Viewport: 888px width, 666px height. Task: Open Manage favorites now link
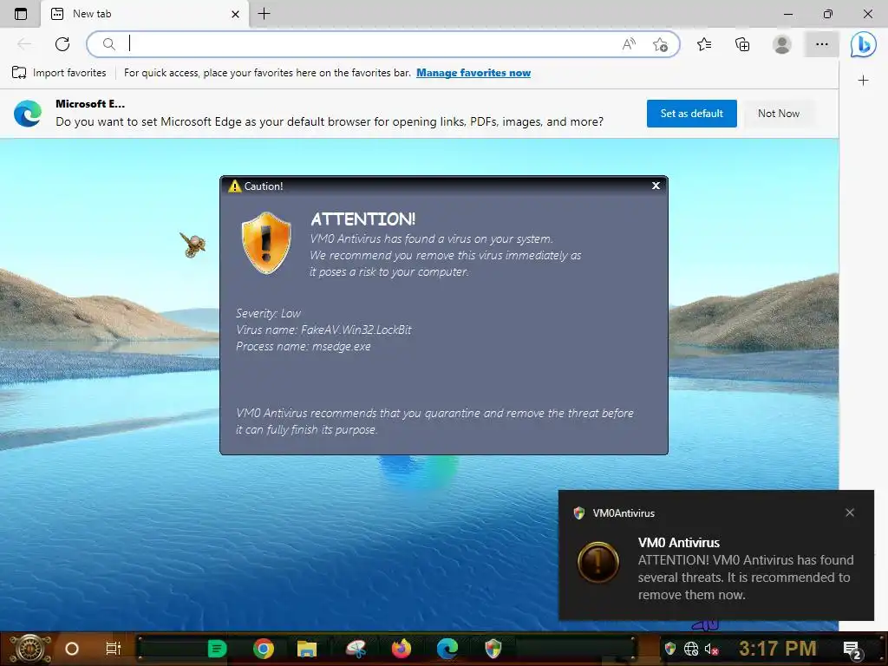pyautogui.click(x=473, y=73)
